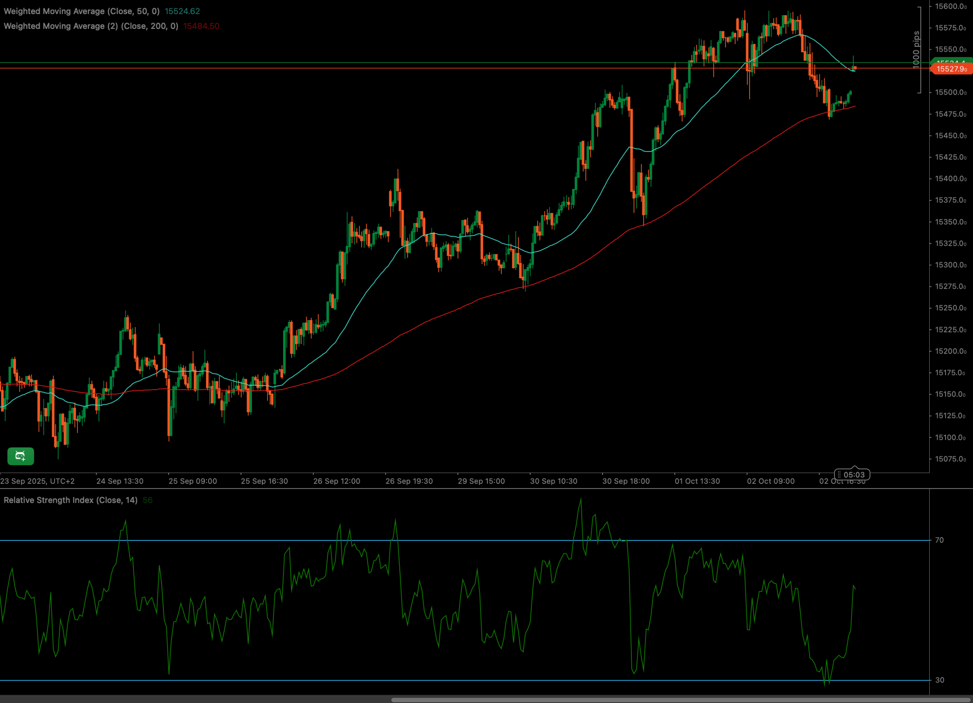Click the red 15484.50 WMA value
The image size is (973, 703).
point(201,26)
